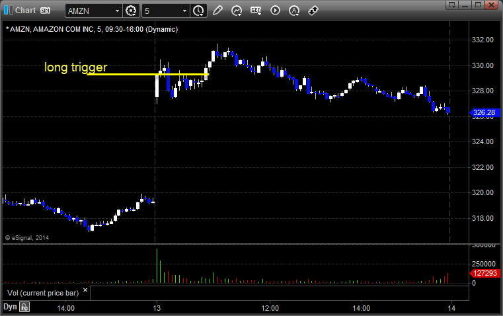
Task: Click the 324.00 price axis label
Action: (x=483, y=141)
